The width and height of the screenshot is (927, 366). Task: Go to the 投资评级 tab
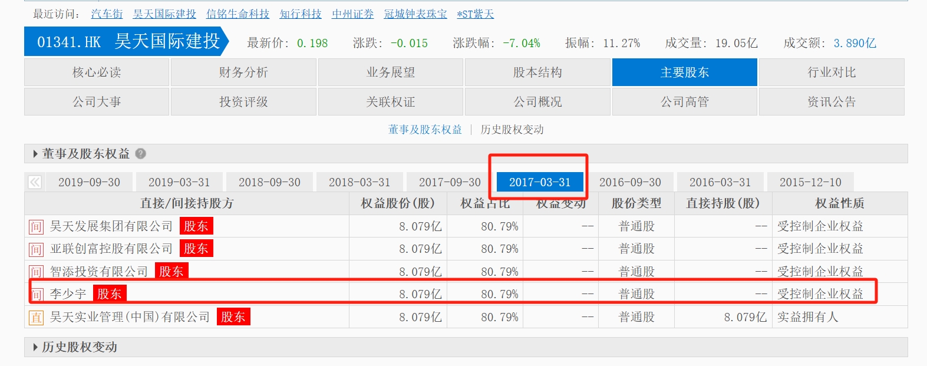243,102
